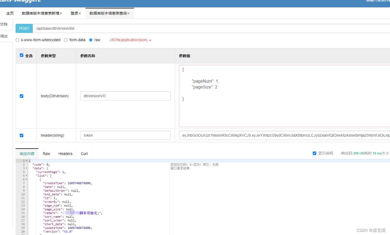Click the 参数类型 column header
390x235 pixels.
pyautogui.click(x=48, y=56)
